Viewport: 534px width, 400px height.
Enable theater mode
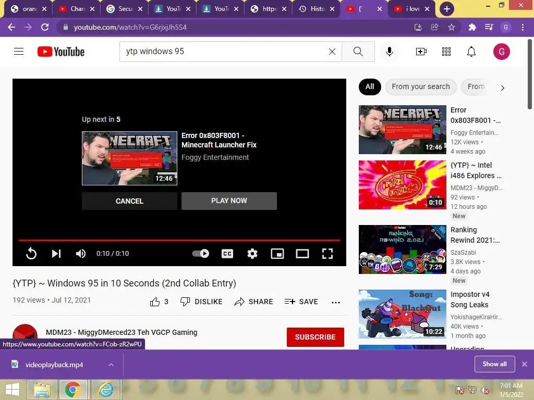tap(302, 254)
